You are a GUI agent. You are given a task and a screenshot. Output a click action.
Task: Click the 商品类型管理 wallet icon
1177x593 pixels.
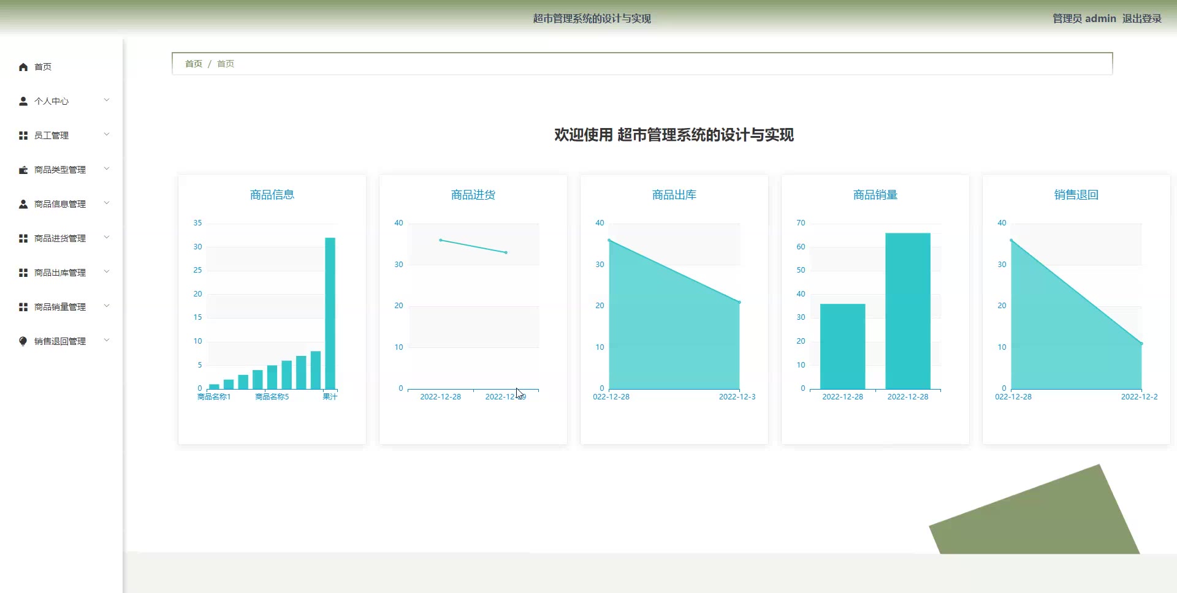23,170
